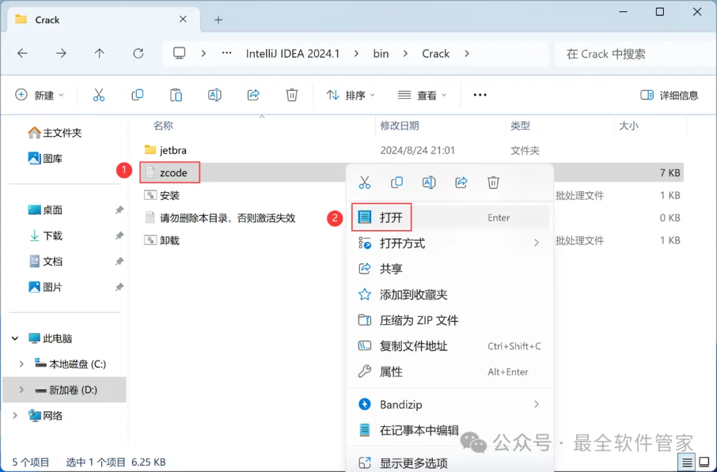
Task: Select the zcode file
Action: click(170, 172)
